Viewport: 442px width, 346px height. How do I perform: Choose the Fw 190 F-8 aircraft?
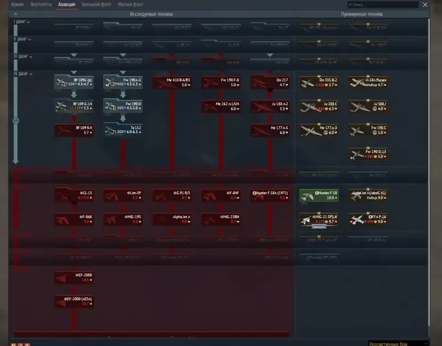221,82
